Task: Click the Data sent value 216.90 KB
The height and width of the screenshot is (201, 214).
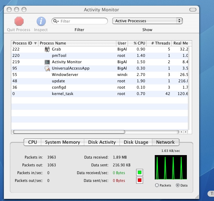Action: pos(122,165)
